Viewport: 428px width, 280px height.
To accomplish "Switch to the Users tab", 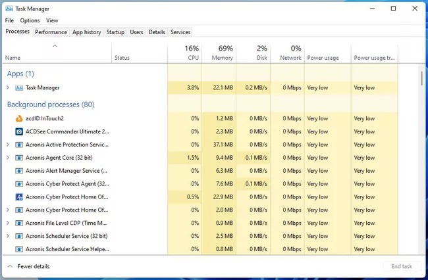I will [x=136, y=32].
